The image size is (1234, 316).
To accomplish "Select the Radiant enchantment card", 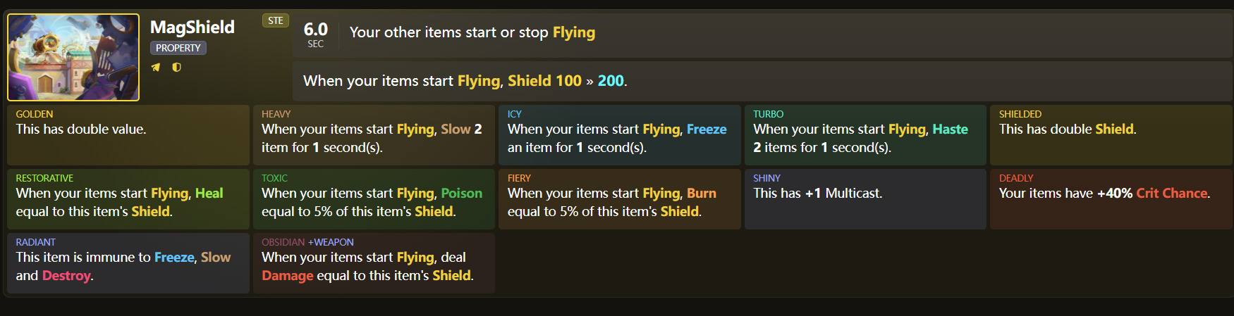I will point(128,263).
